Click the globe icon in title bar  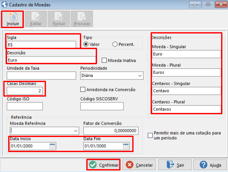coord(4,5)
